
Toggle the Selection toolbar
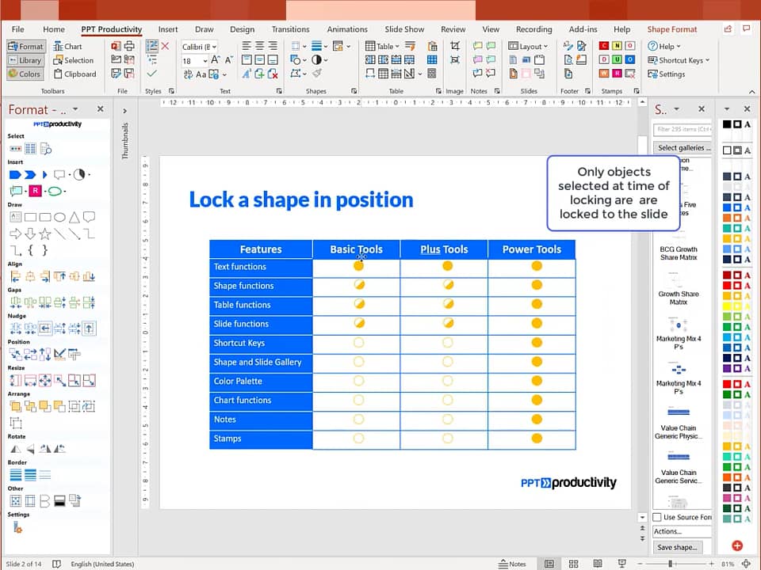click(73, 60)
